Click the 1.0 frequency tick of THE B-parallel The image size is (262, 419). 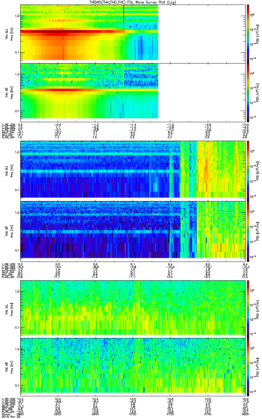[16, 349]
